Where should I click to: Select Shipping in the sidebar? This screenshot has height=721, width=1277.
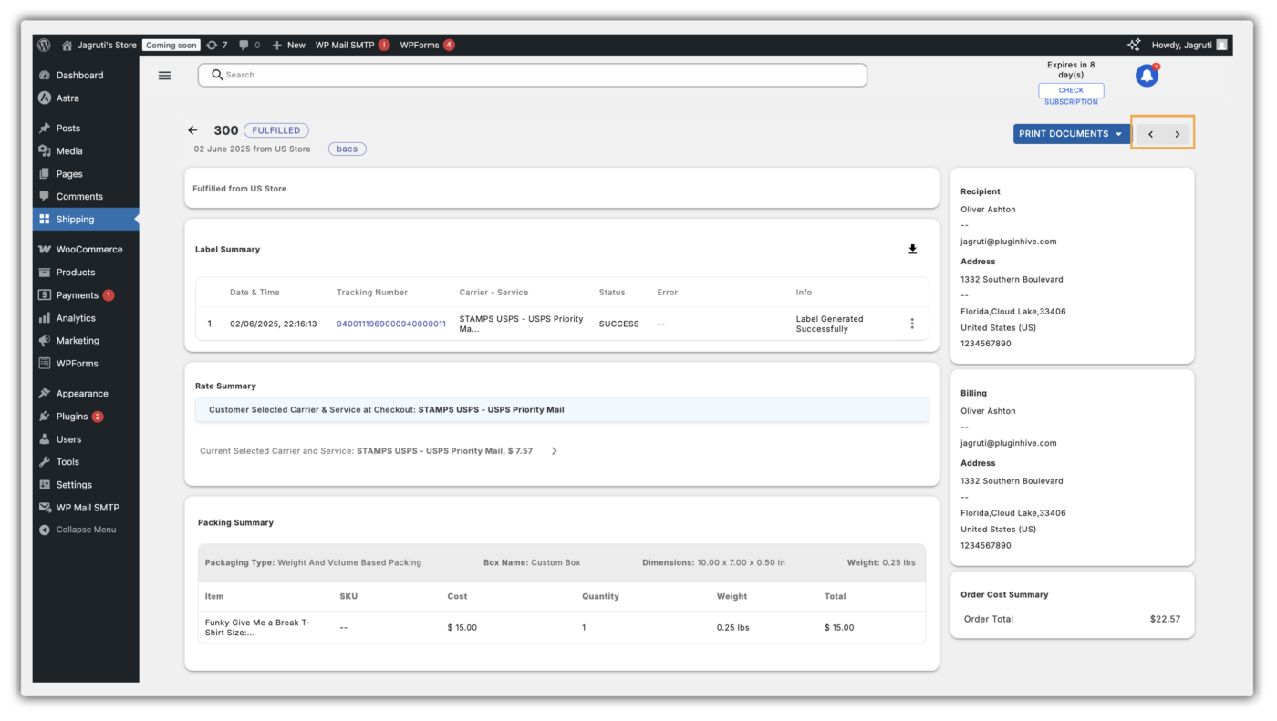(x=86, y=220)
